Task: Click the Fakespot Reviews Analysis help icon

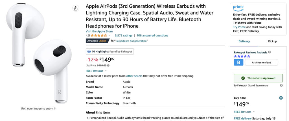Action: pos(270,52)
